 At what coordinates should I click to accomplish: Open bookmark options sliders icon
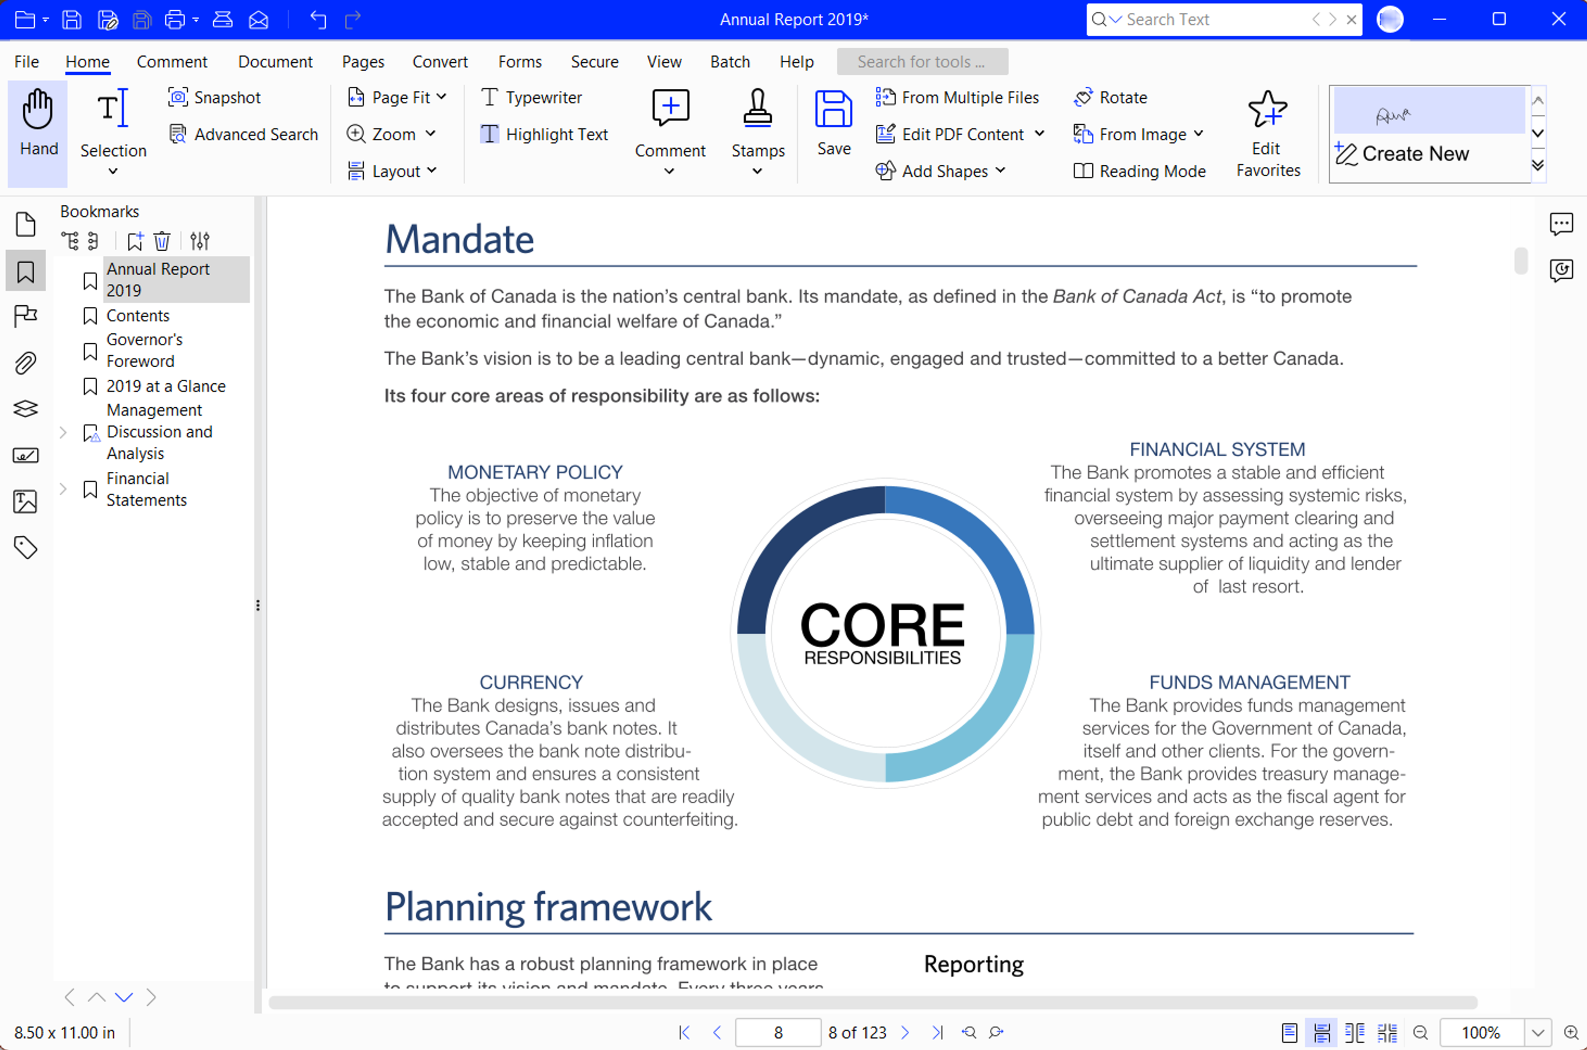(x=200, y=240)
